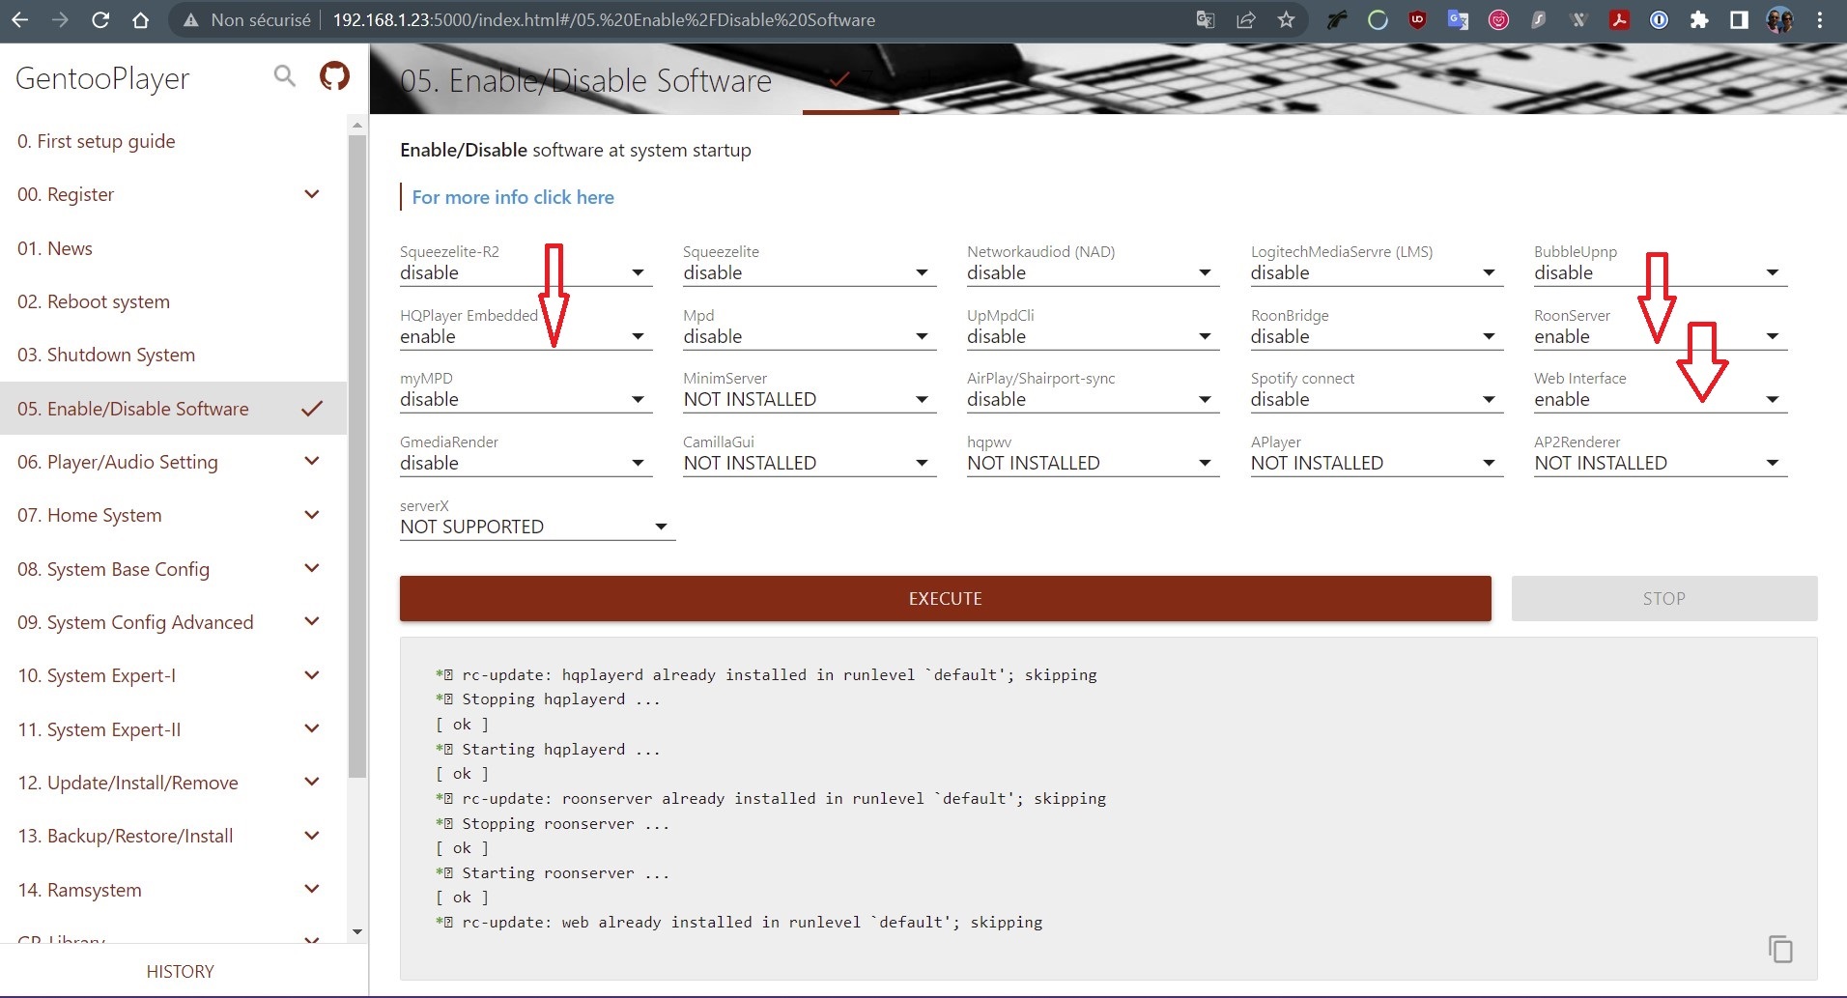Click the 'Non sécurisé' warning site-info icon

[191, 19]
